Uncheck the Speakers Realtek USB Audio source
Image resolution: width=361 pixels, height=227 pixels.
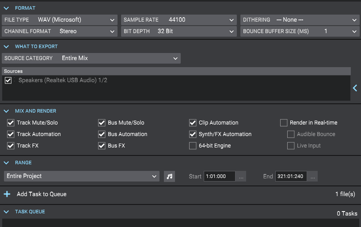pyautogui.click(x=8, y=80)
